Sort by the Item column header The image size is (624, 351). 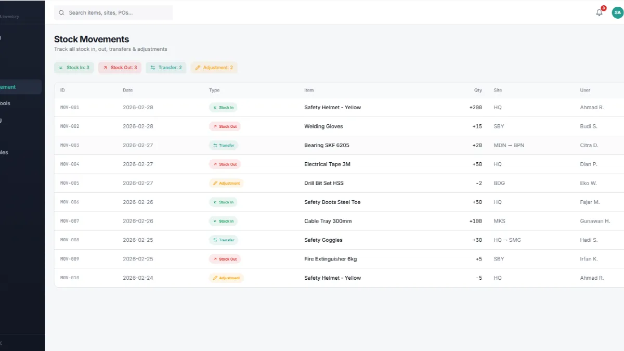[309, 90]
